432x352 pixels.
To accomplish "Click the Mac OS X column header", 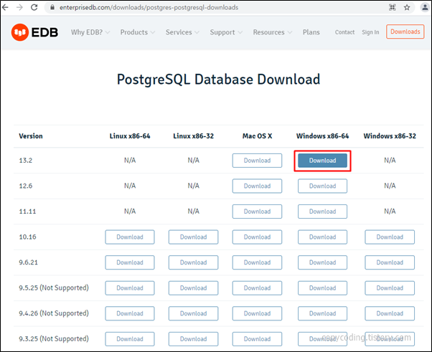I will [x=257, y=136].
